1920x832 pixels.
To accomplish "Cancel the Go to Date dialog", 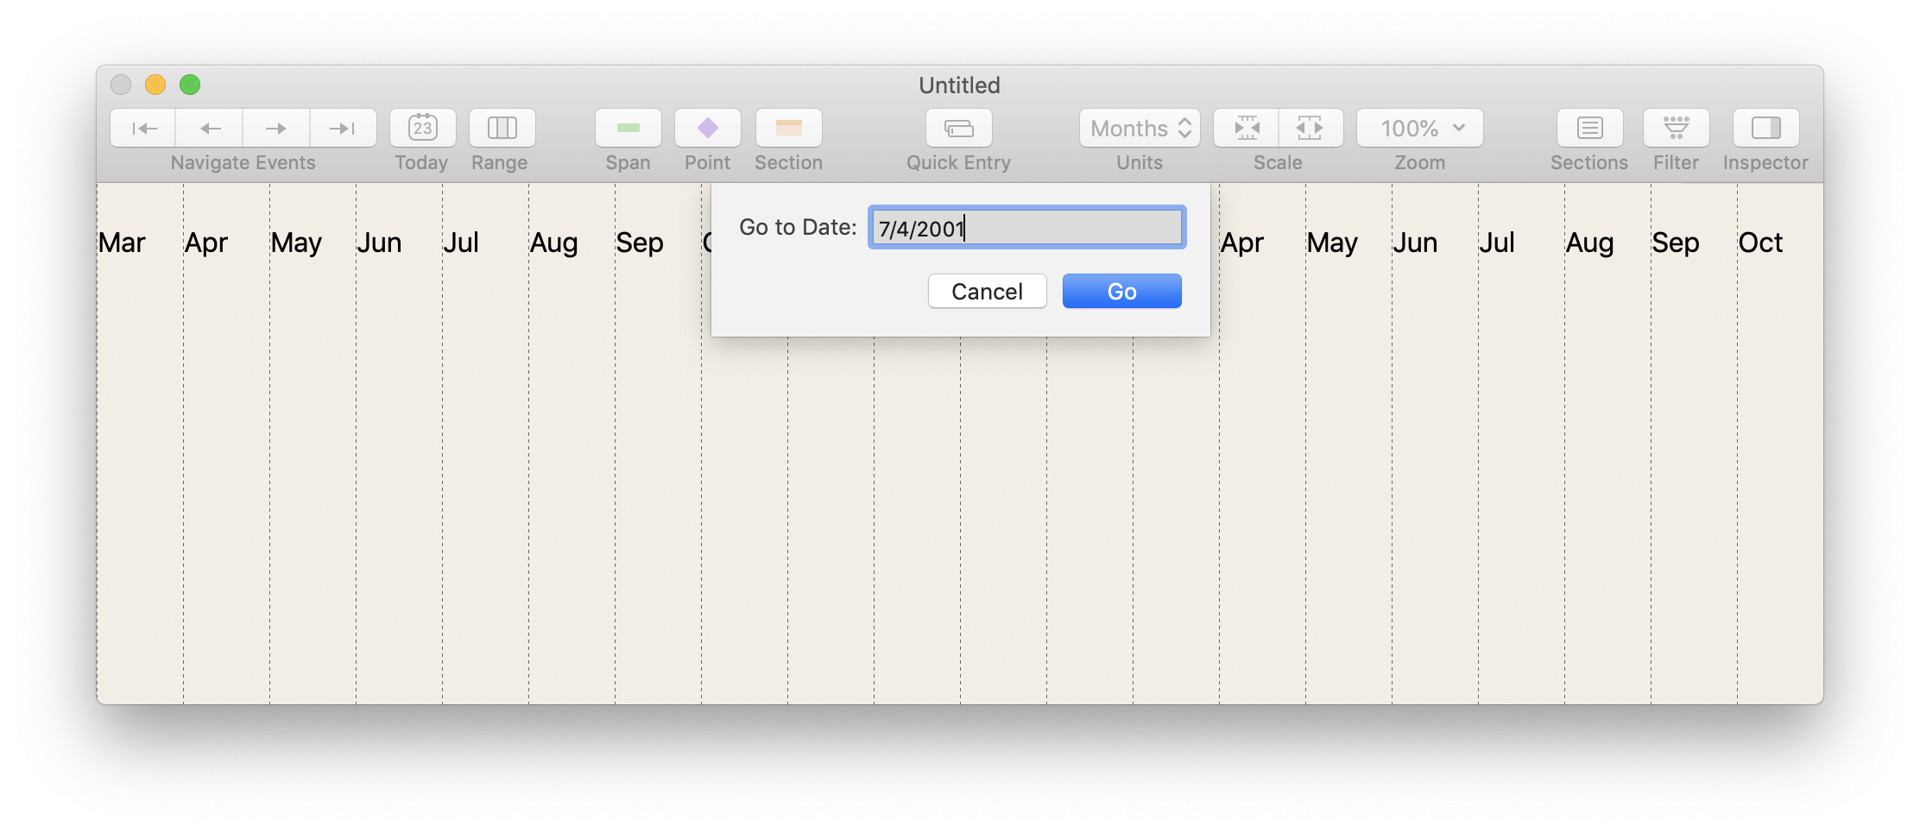I will (x=987, y=291).
